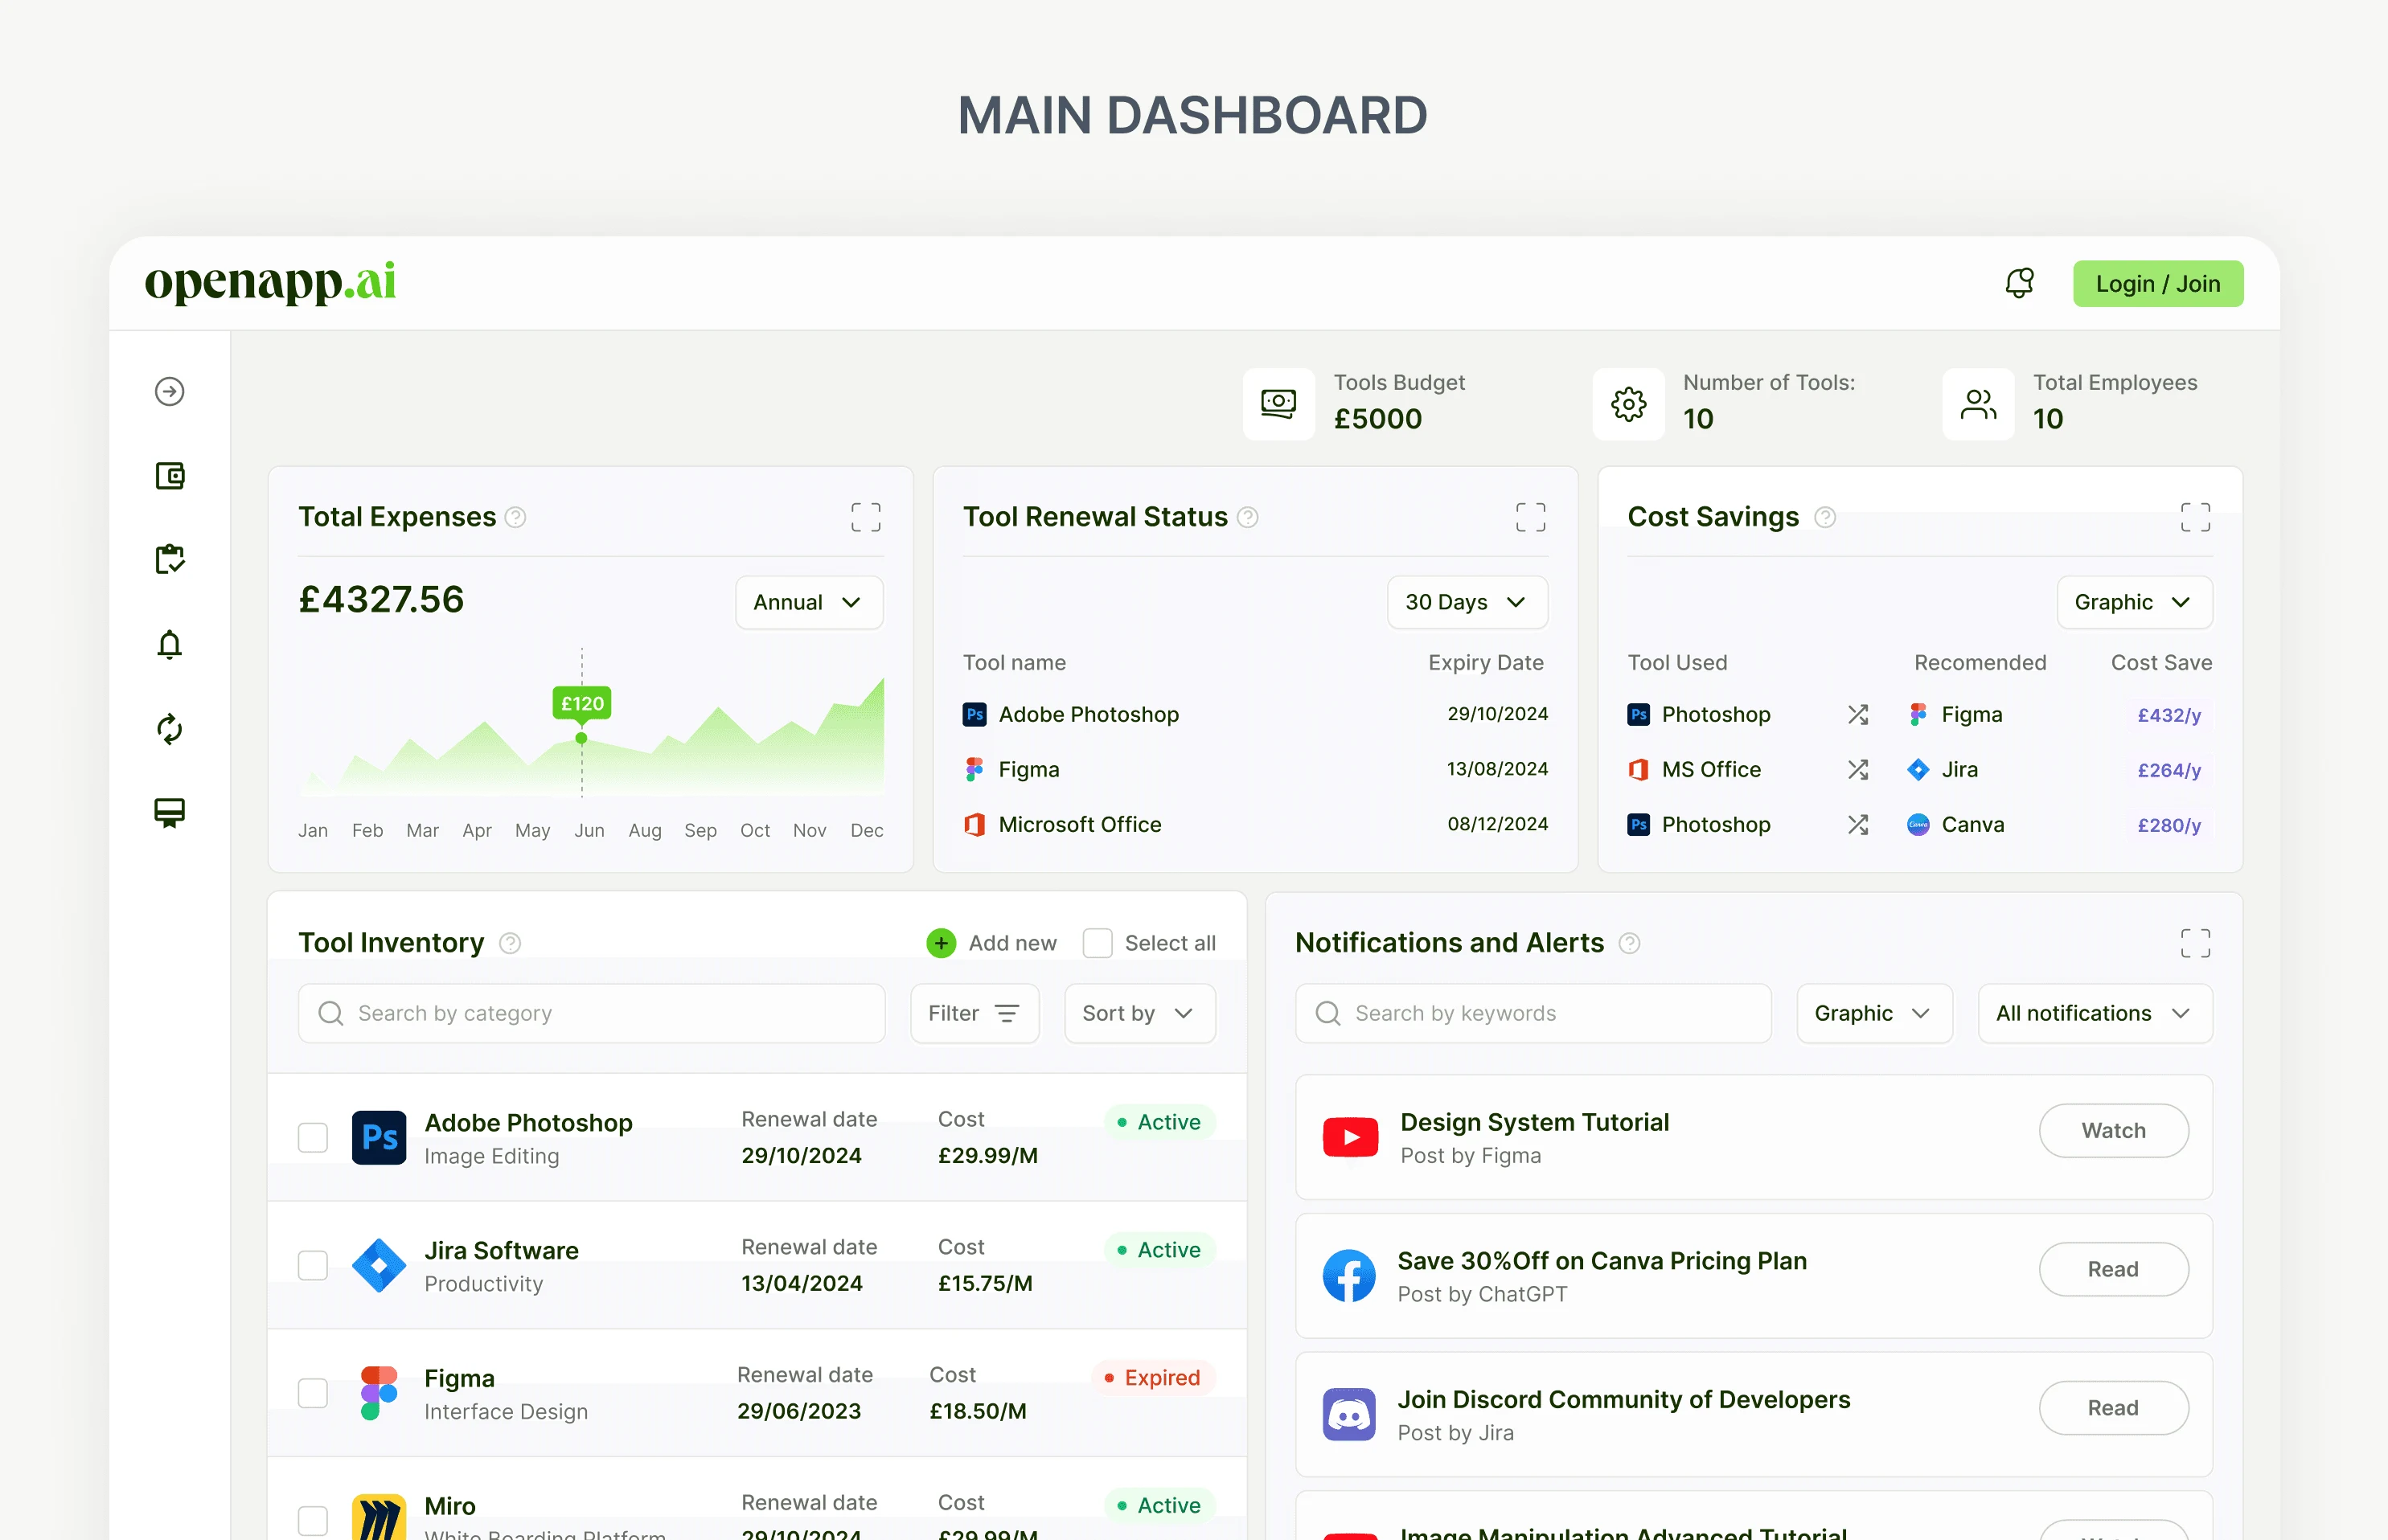The width and height of the screenshot is (2388, 1540).
Task: Open the Annual period dropdown
Action: (808, 602)
